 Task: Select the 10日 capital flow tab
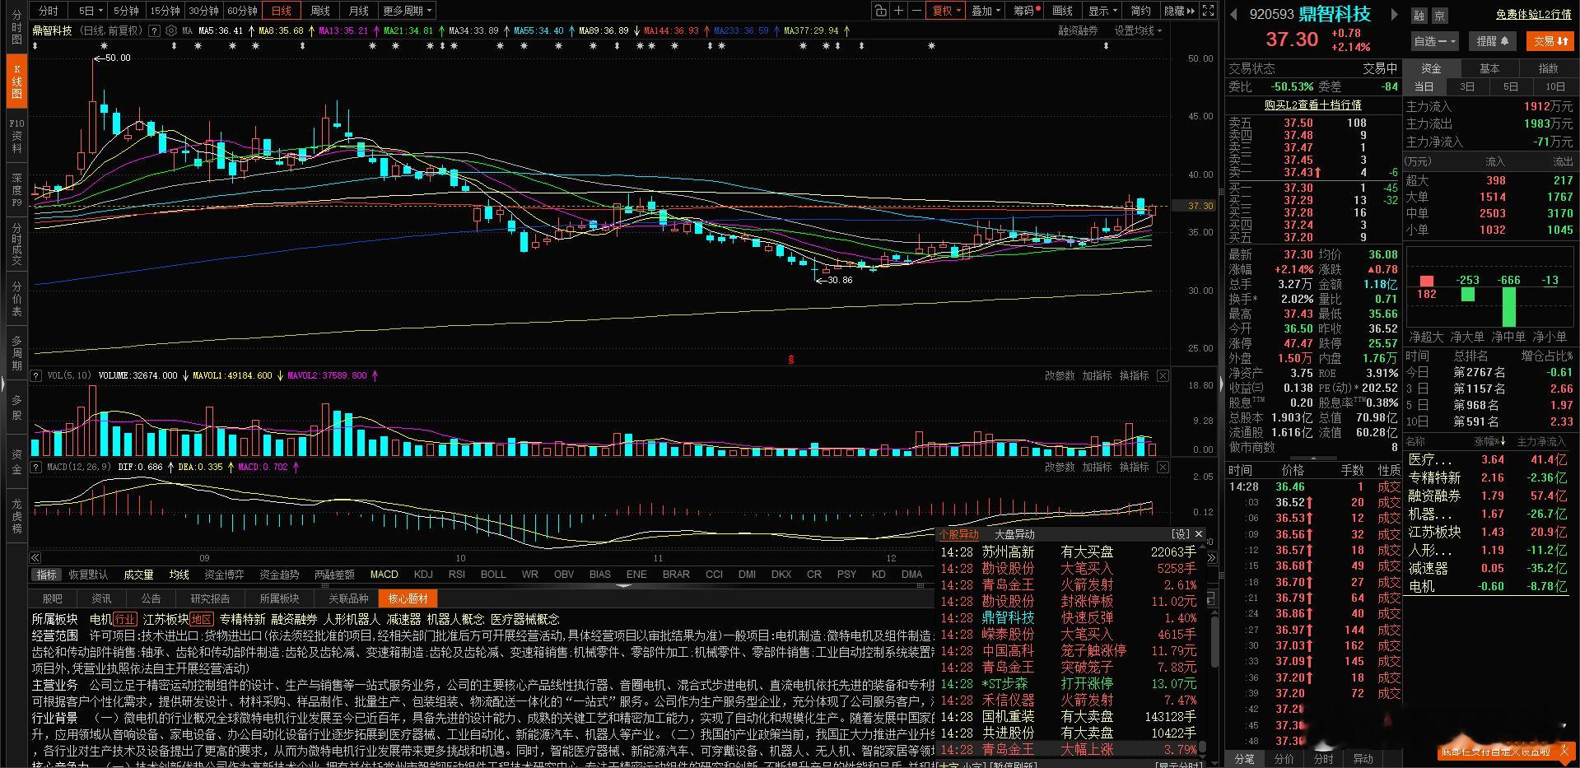[x=1555, y=86]
